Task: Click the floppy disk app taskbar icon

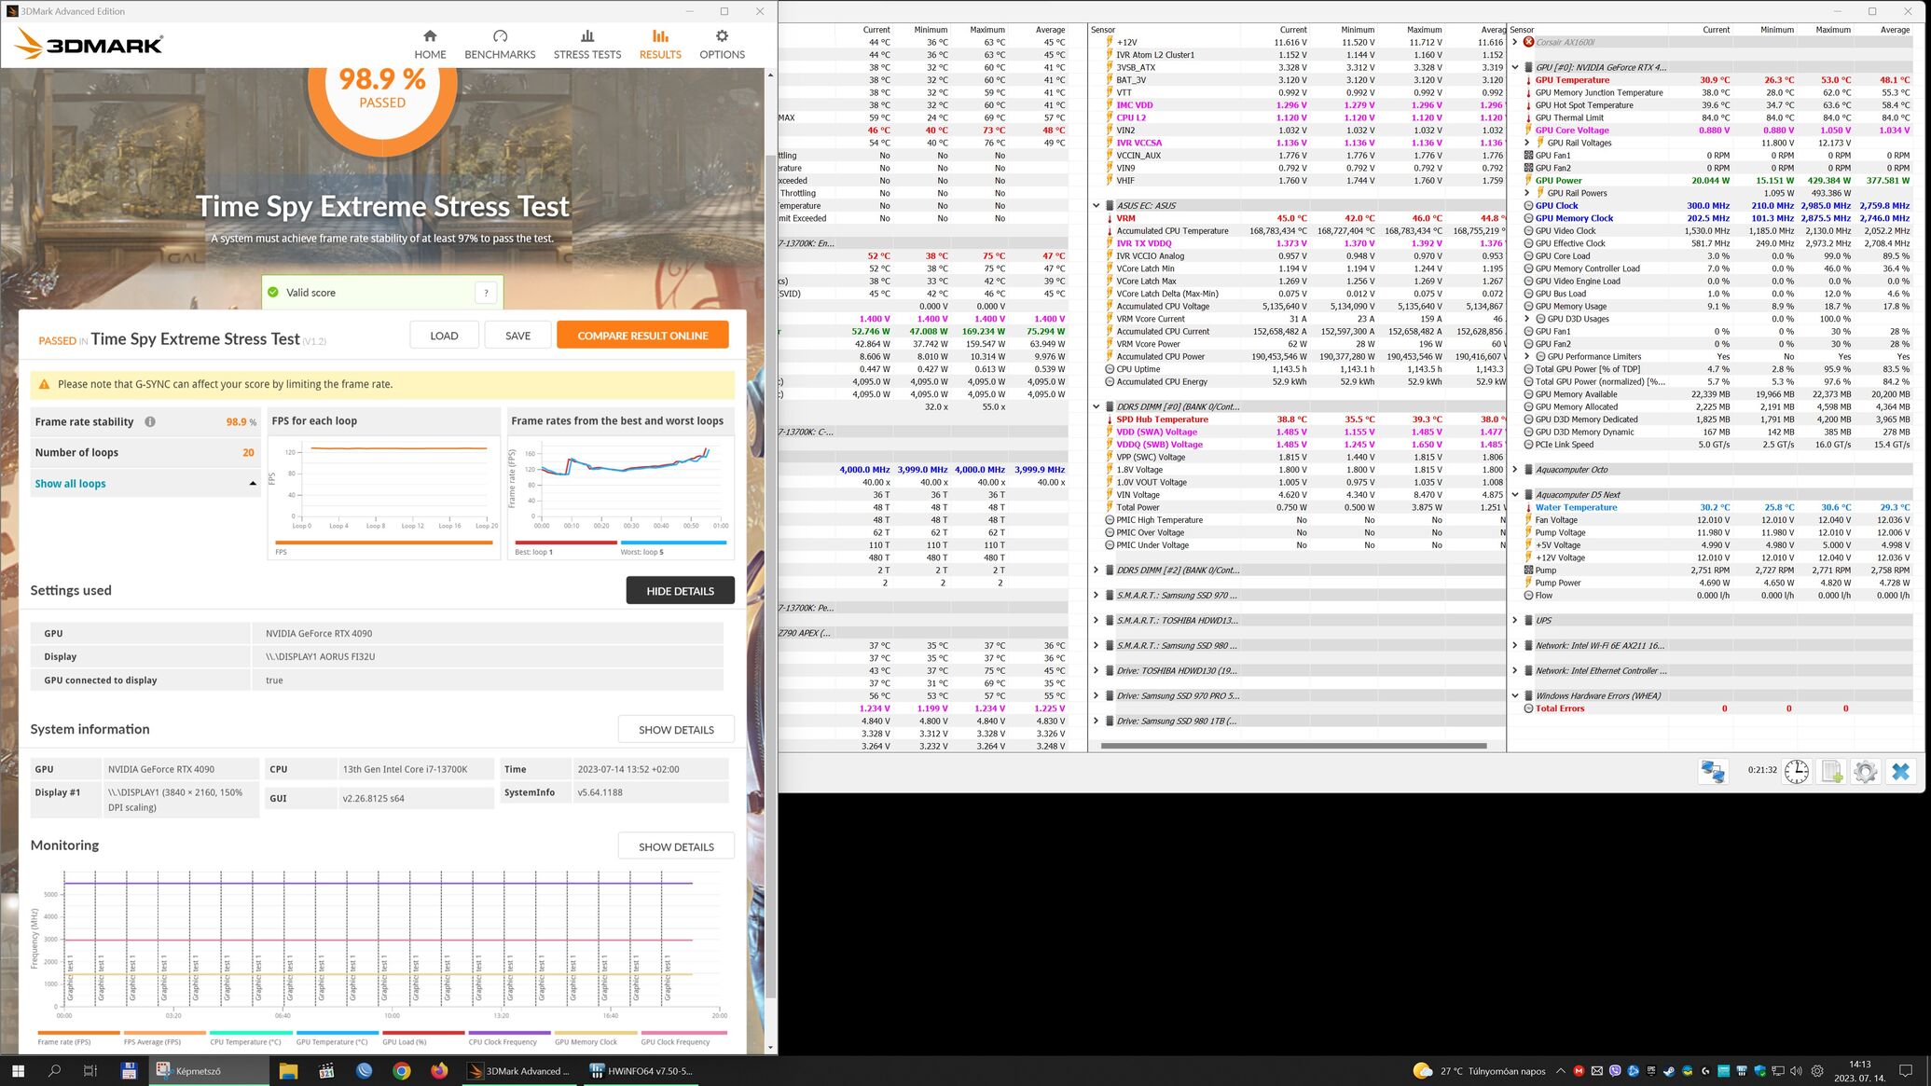Action: (x=129, y=1071)
